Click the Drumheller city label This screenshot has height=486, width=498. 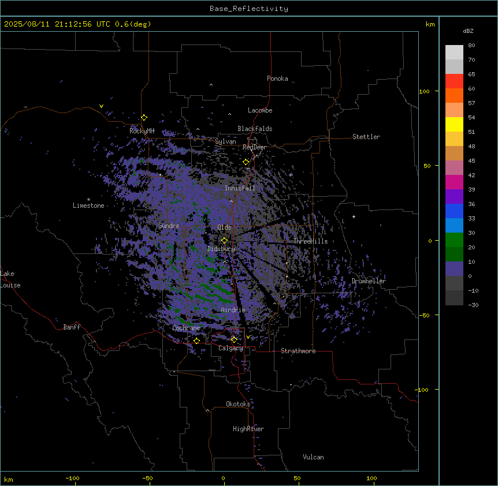(x=369, y=281)
